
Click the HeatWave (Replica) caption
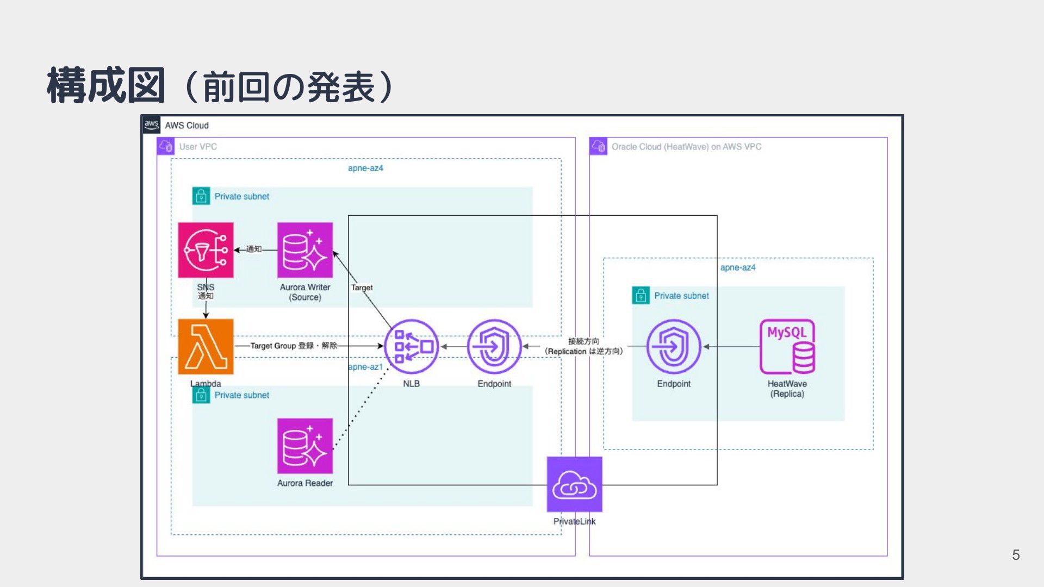pyautogui.click(x=787, y=389)
